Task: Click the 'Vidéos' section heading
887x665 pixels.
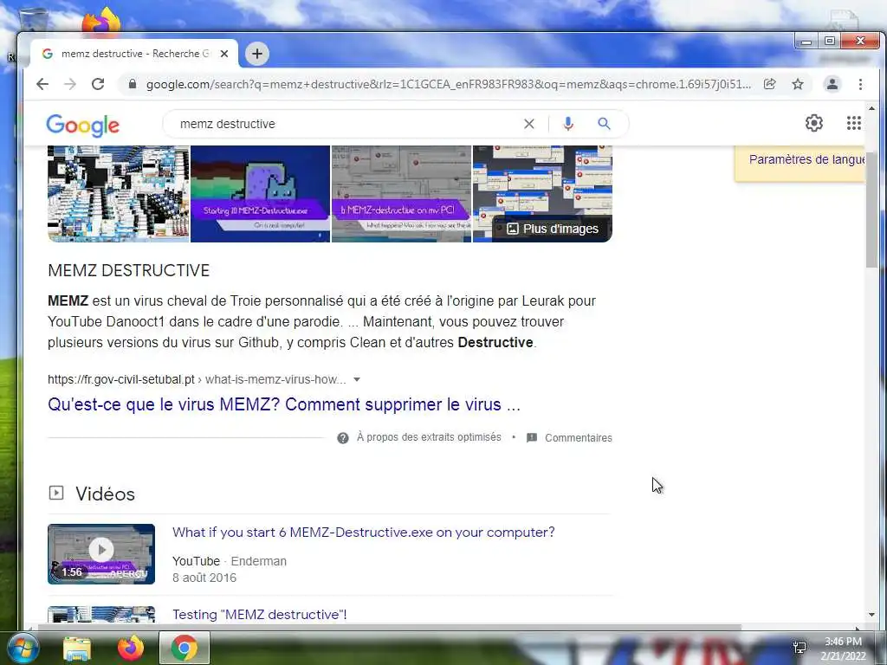Action: pyautogui.click(x=105, y=494)
